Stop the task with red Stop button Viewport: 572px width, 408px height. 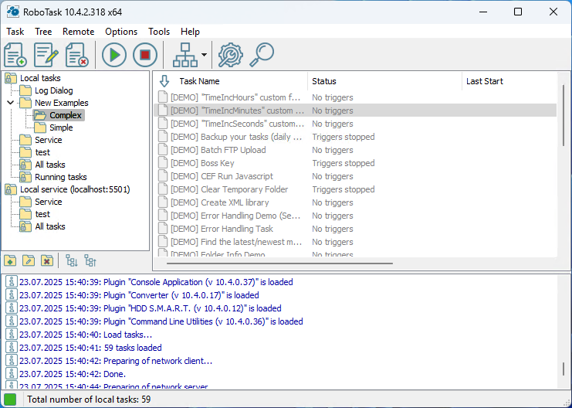point(145,55)
